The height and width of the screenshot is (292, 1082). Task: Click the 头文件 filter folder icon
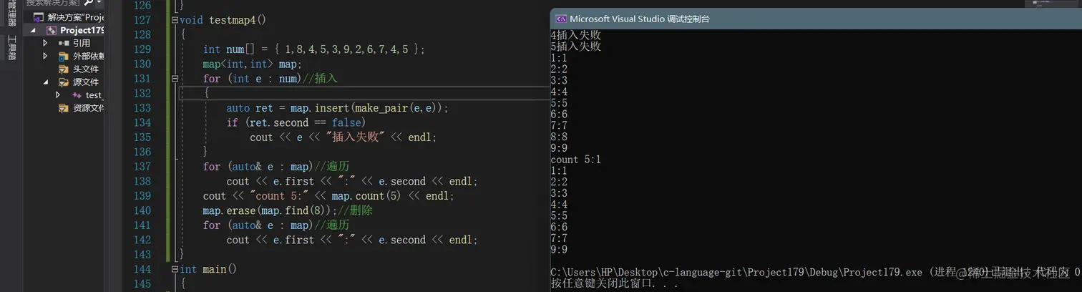[x=64, y=69]
